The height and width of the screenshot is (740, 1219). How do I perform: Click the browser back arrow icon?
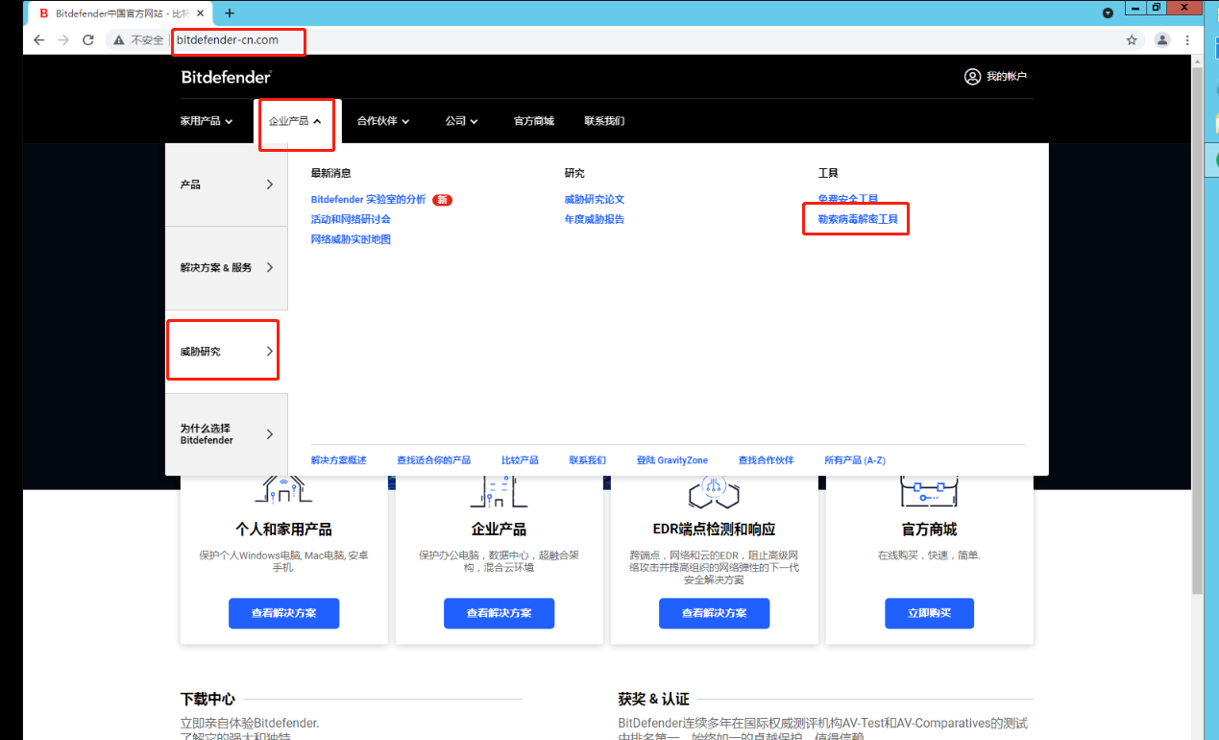[x=38, y=40]
